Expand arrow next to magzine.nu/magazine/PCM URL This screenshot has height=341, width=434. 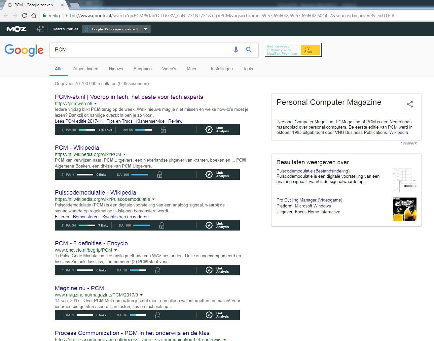141,295
